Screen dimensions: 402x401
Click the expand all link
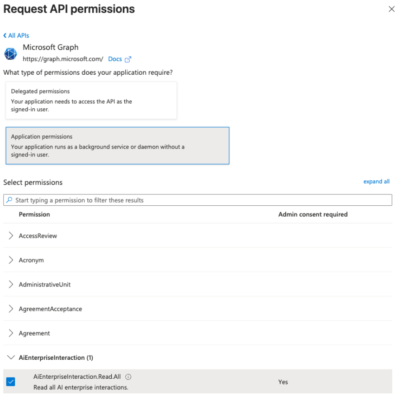pos(376,182)
